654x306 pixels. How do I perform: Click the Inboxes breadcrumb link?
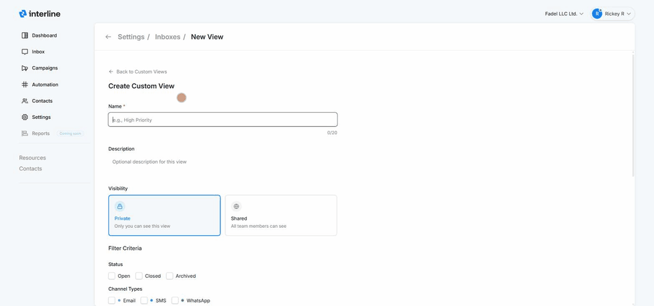point(168,37)
